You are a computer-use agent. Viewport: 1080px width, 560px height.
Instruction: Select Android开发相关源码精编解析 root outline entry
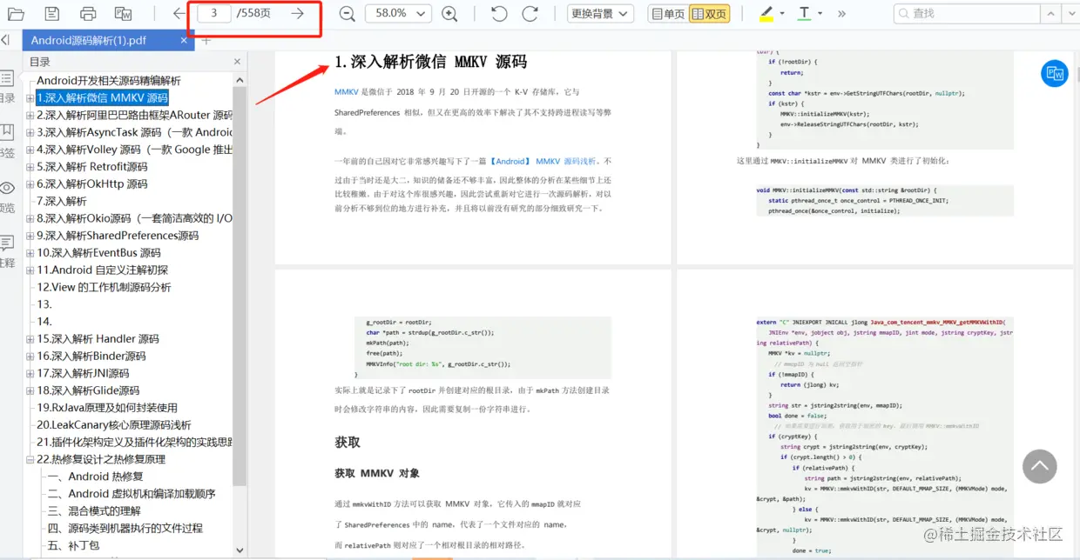[x=109, y=81]
